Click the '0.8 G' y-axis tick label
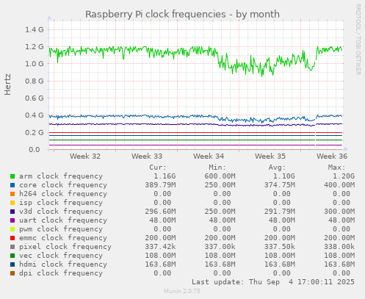 pos(35,81)
